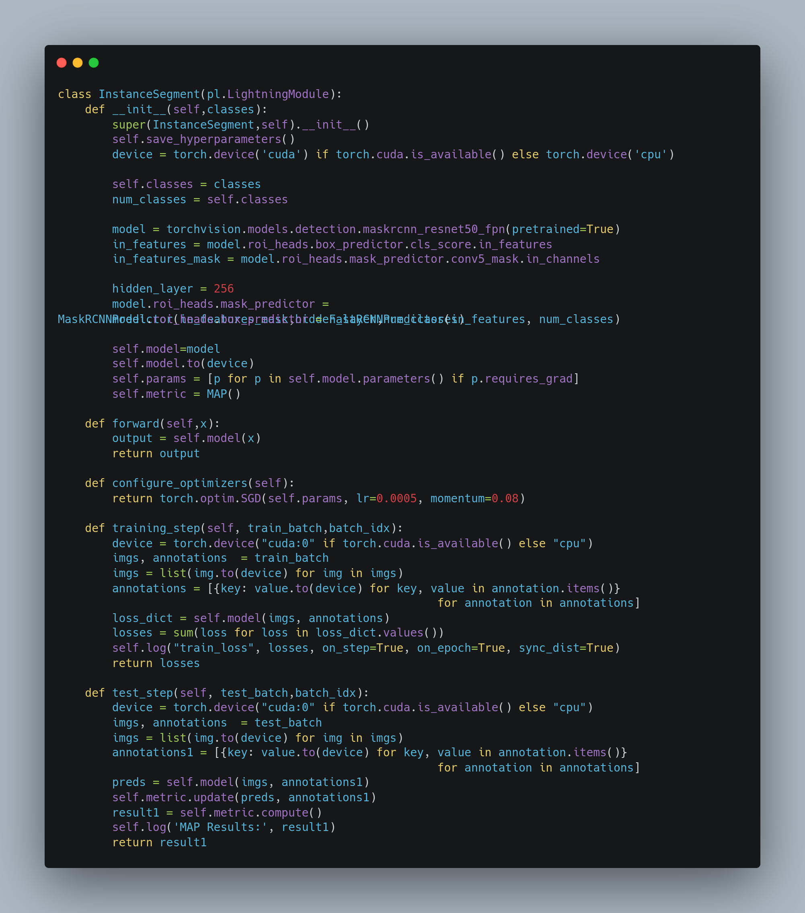Click 'def forward(self,x):' line
805x913 pixels.
pyautogui.click(x=152, y=424)
